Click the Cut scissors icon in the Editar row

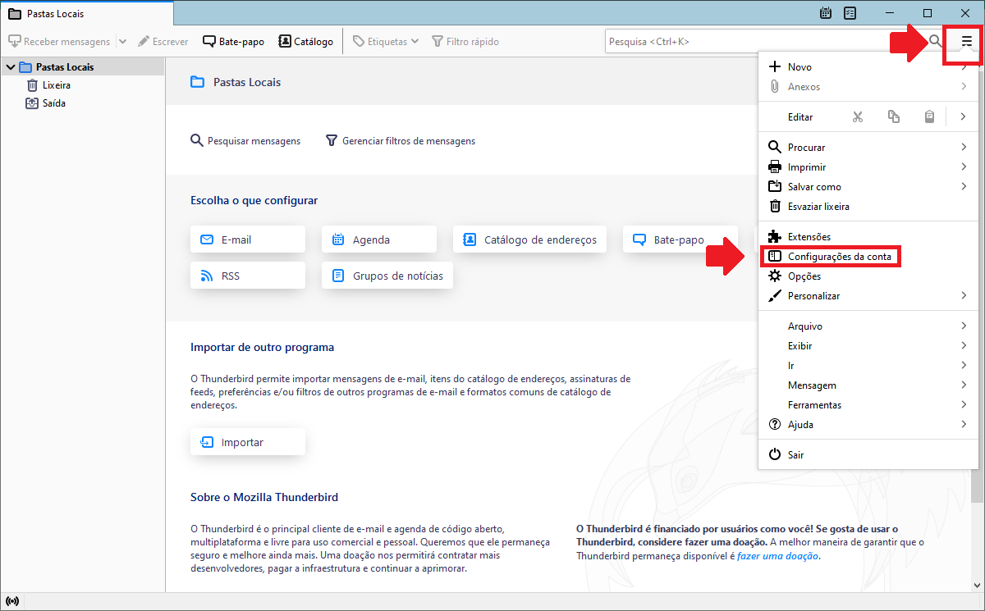(858, 116)
